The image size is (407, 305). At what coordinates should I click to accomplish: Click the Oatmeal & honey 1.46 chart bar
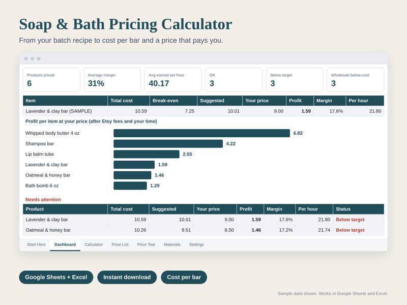point(132,175)
